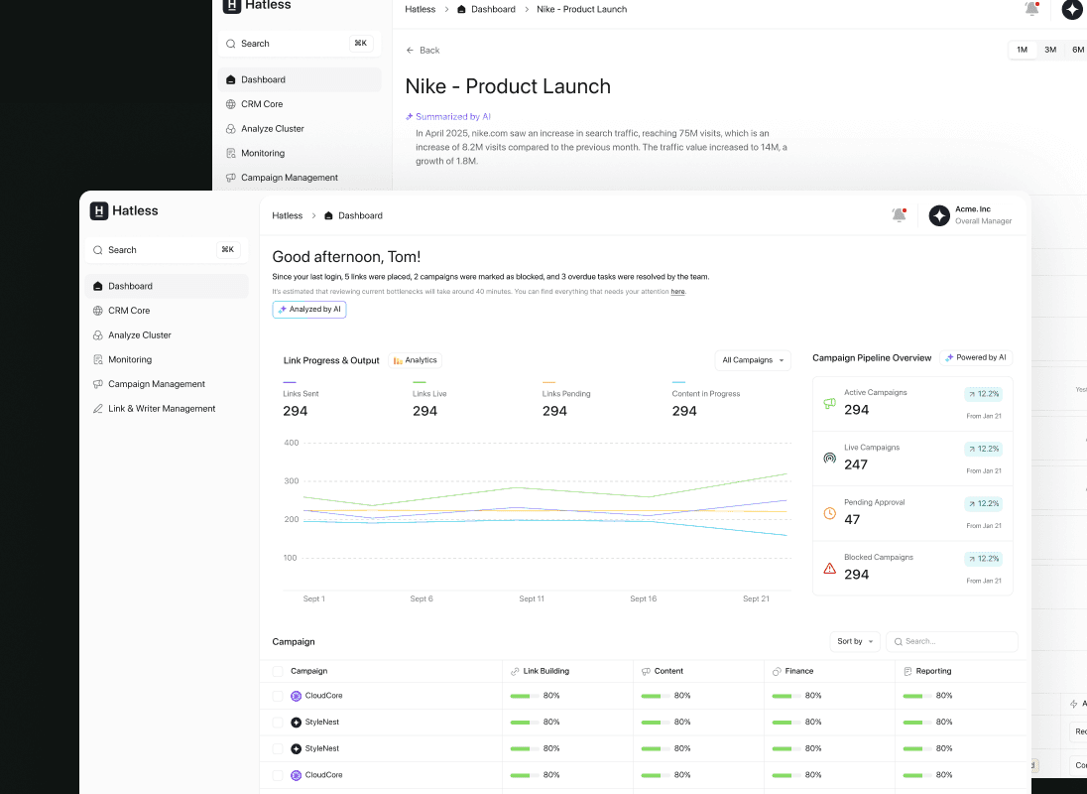
Task: Click the Analytics badge next to Link Progress
Action: click(416, 360)
